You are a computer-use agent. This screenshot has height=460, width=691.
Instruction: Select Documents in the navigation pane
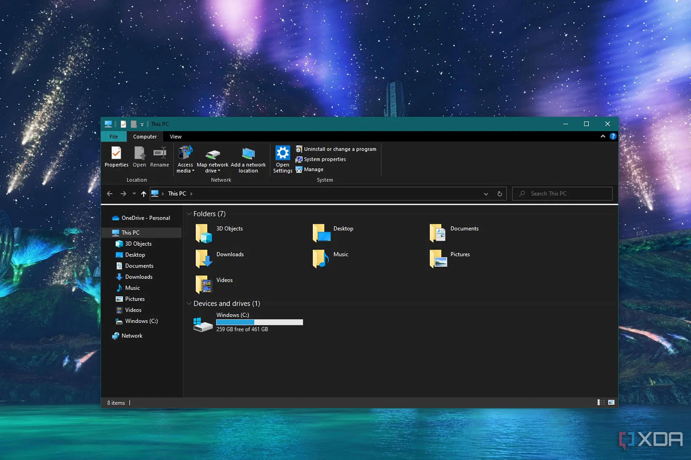(x=134, y=266)
